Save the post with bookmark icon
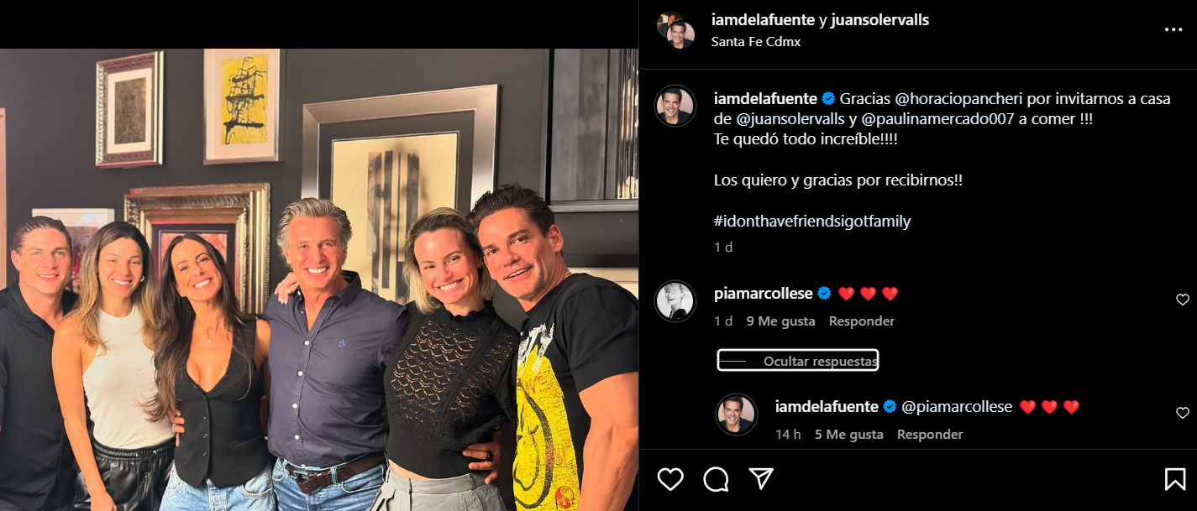 [1174, 479]
